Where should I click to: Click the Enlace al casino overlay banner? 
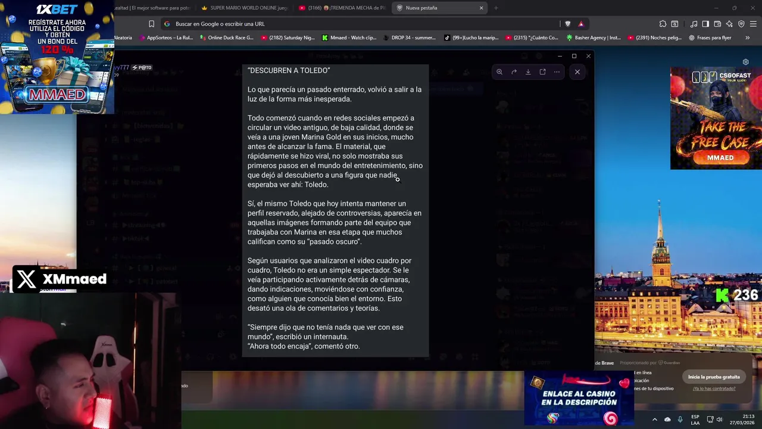pos(579,399)
